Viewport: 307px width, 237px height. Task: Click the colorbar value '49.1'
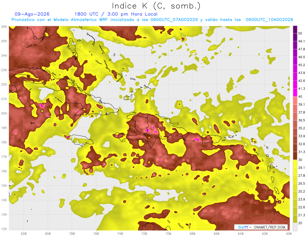[x=302, y=41]
